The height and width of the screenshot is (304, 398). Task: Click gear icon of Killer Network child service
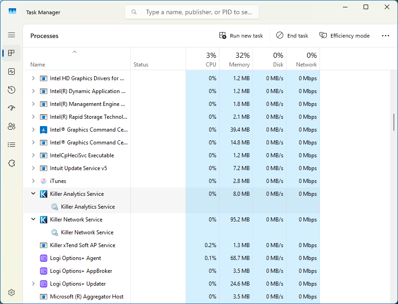point(54,232)
